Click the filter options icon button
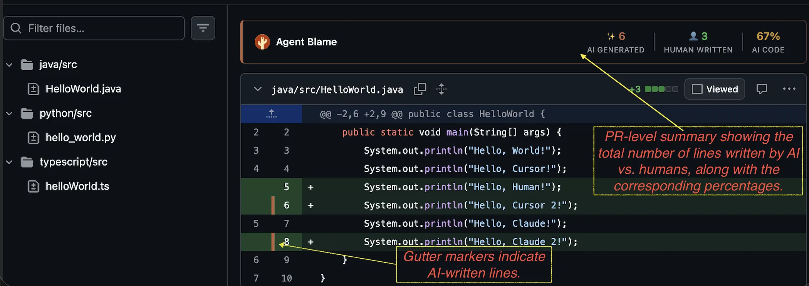 [x=203, y=28]
